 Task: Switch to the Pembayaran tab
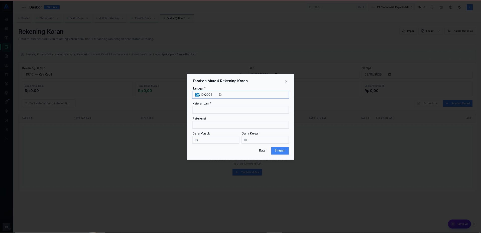[47, 18]
